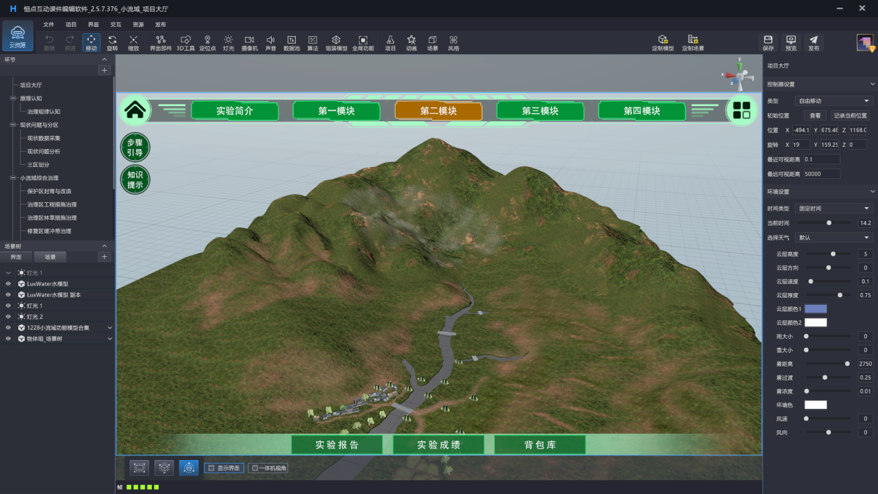Open the 选择天气 dropdown
This screenshot has width=878, height=494.
pyautogui.click(x=834, y=238)
